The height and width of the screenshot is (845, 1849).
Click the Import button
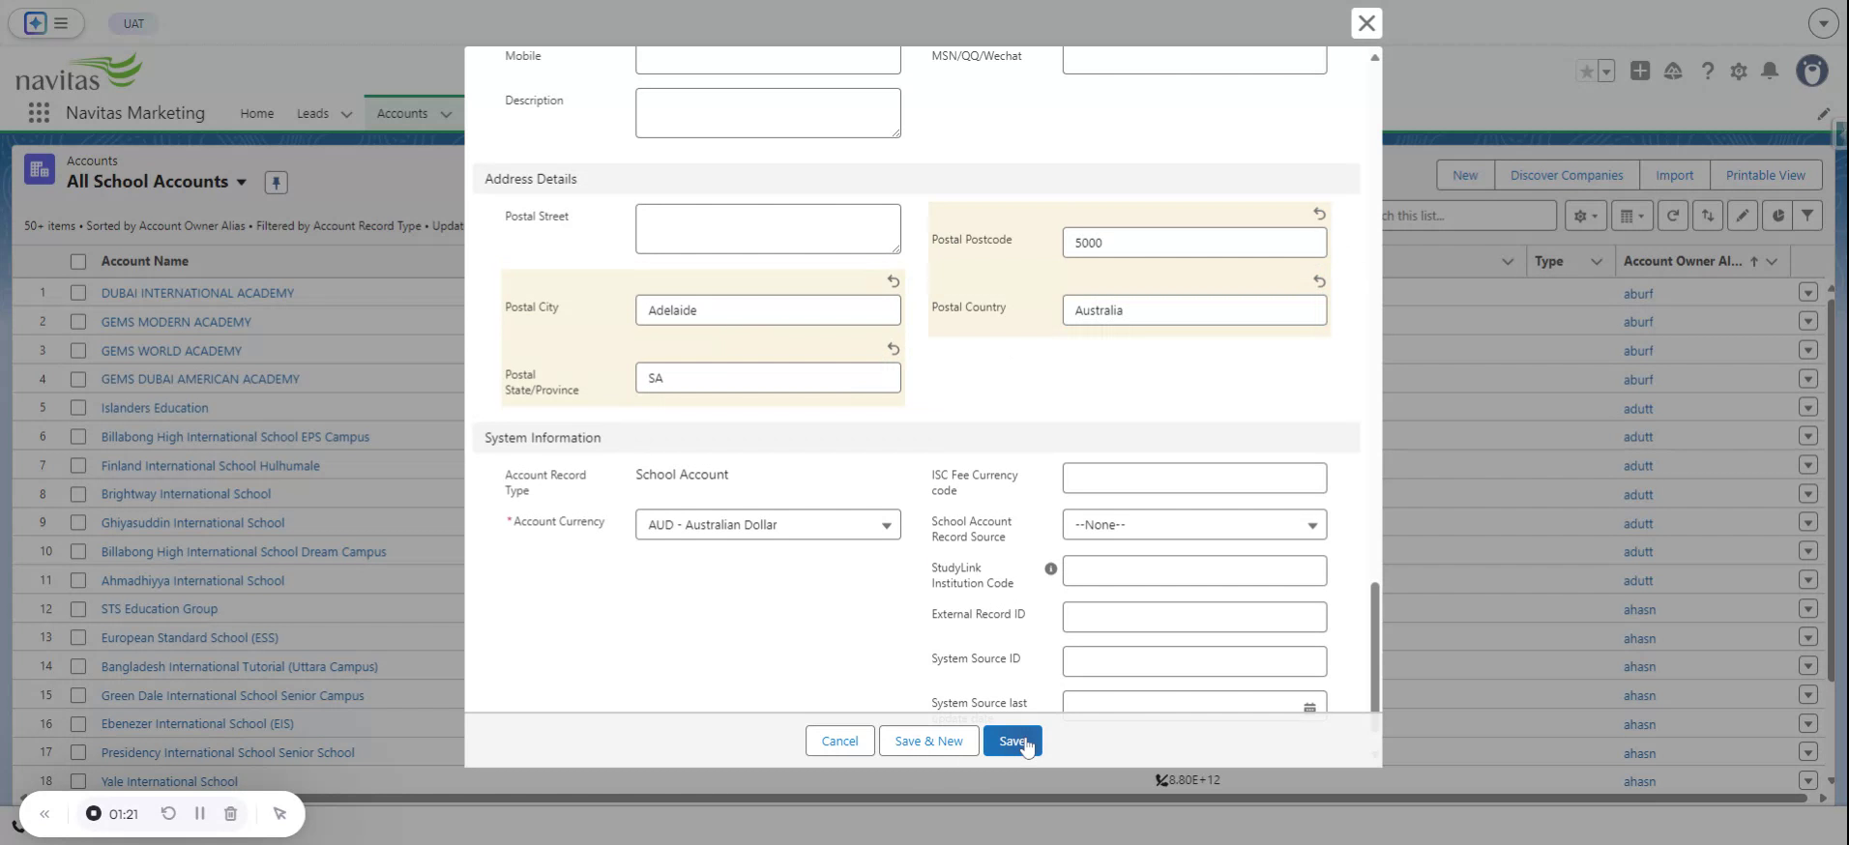[1674, 175]
